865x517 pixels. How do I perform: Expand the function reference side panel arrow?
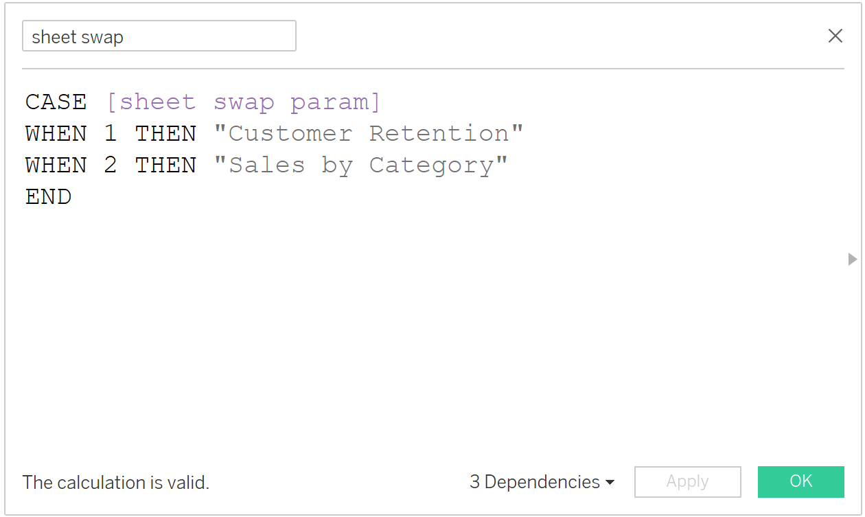tap(853, 259)
